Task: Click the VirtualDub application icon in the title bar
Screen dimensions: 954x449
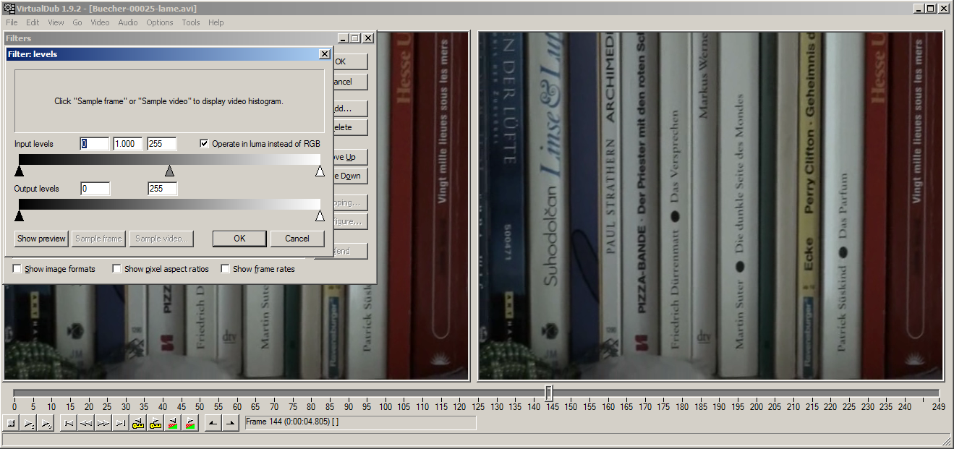Action: pyautogui.click(x=8, y=9)
